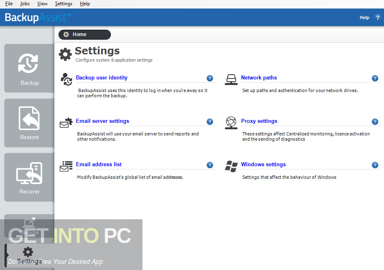
Task: Open help for Backup user identity
Action: coord(209,78)
